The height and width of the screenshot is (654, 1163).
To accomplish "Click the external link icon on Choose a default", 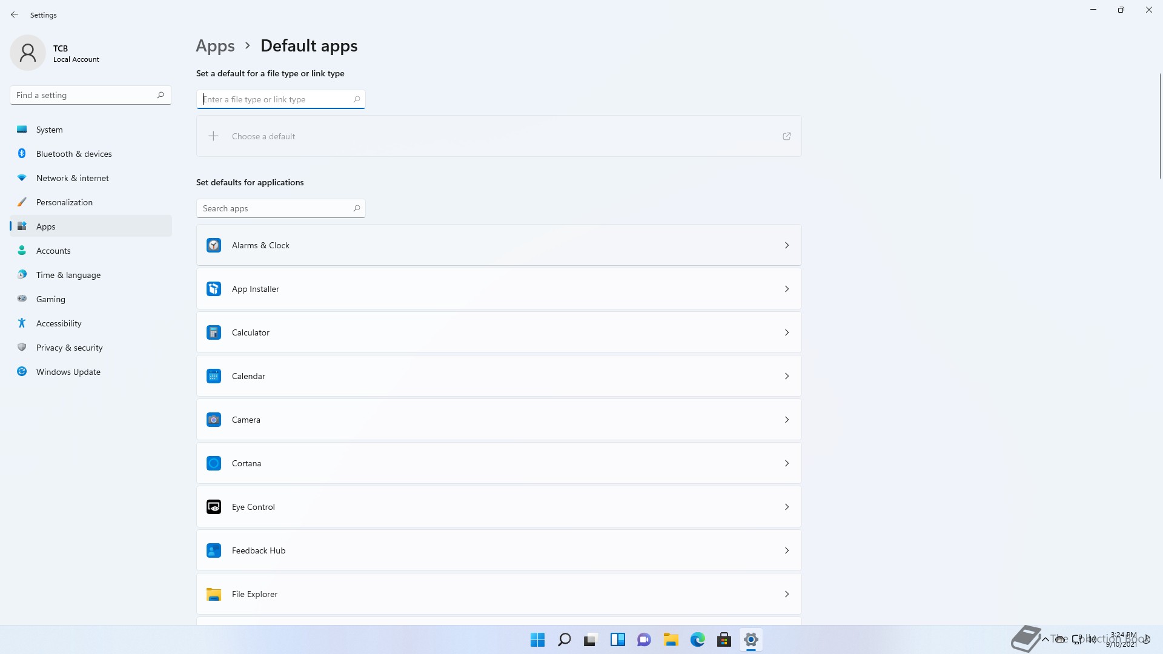I will [787, 136].
